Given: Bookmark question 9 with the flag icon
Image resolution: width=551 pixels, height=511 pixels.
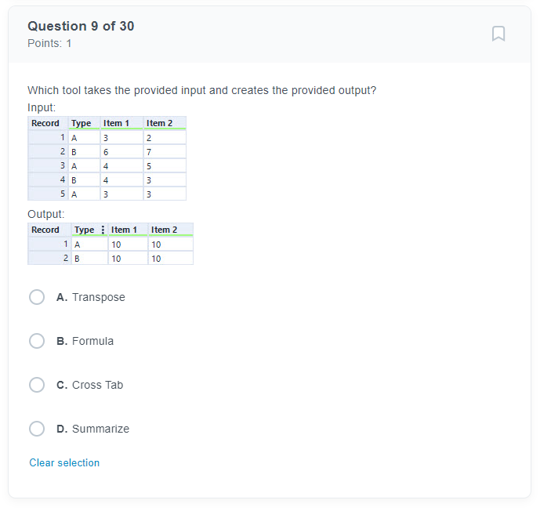Looking at the screenshot, I should [x=498, y=34].
